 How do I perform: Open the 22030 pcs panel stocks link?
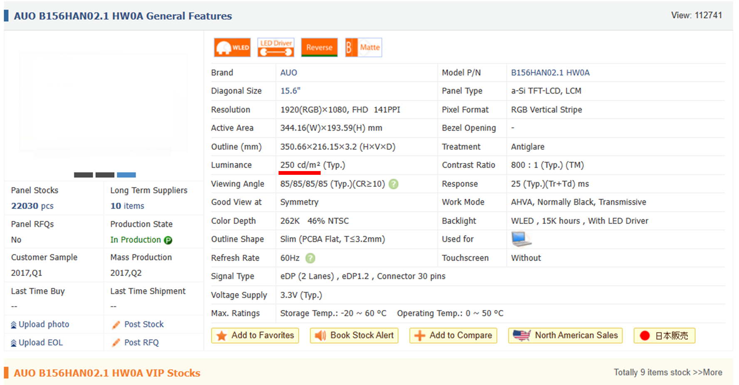[x=32, y=206]
